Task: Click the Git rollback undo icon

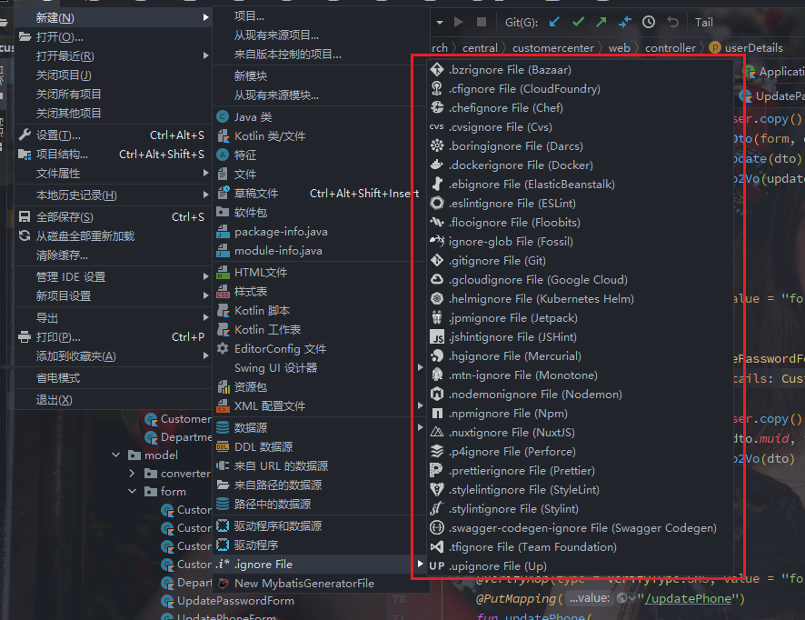Action: 672,22
